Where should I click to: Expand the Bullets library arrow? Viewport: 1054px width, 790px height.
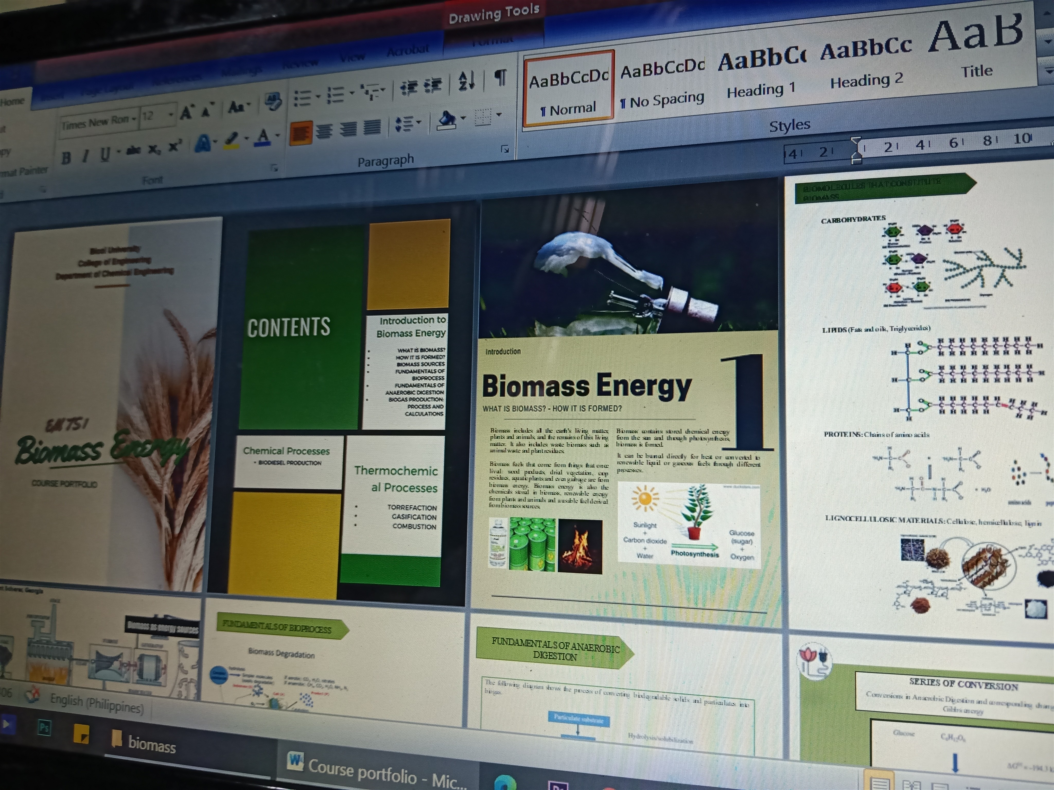click(x=318, y=96)
